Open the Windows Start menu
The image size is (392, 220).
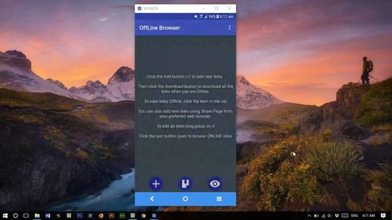click(x=5, y=216)
